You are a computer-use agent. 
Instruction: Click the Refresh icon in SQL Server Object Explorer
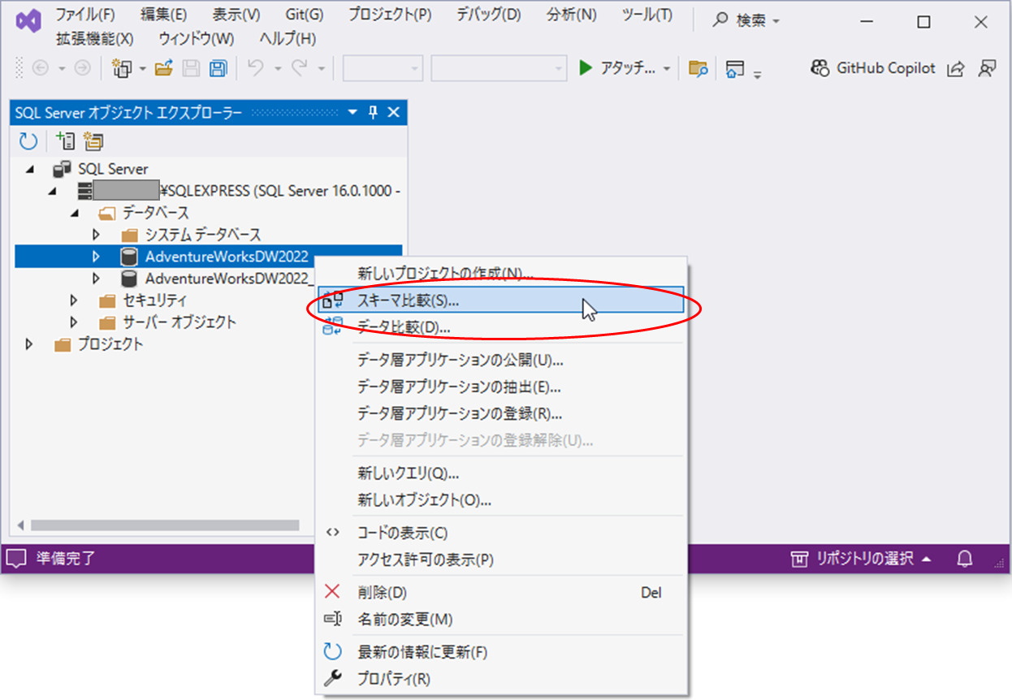27,141
